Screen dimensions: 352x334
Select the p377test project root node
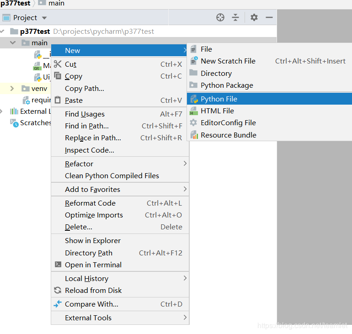click(x=35, y=32)
